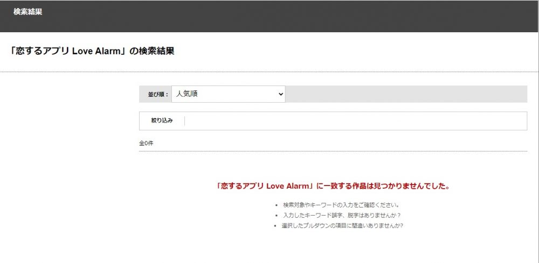Open the 人気順 sort order dropdown

point(228,94)
